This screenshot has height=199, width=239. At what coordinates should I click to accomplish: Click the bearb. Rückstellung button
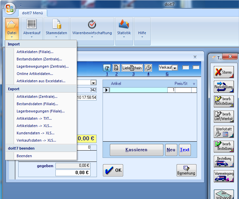(x=224, y=101)
